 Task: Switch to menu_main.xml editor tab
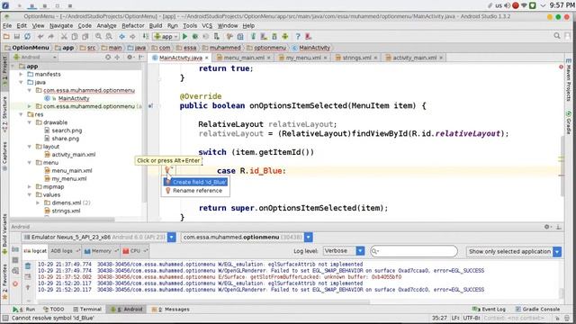[244, 58]
